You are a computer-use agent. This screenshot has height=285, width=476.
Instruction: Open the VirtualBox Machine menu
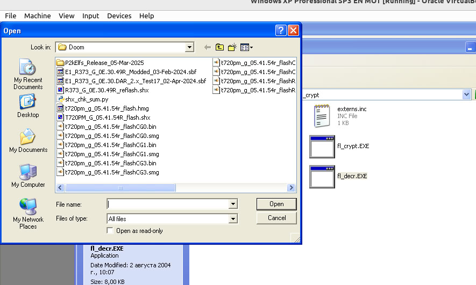tap(37, 16)
